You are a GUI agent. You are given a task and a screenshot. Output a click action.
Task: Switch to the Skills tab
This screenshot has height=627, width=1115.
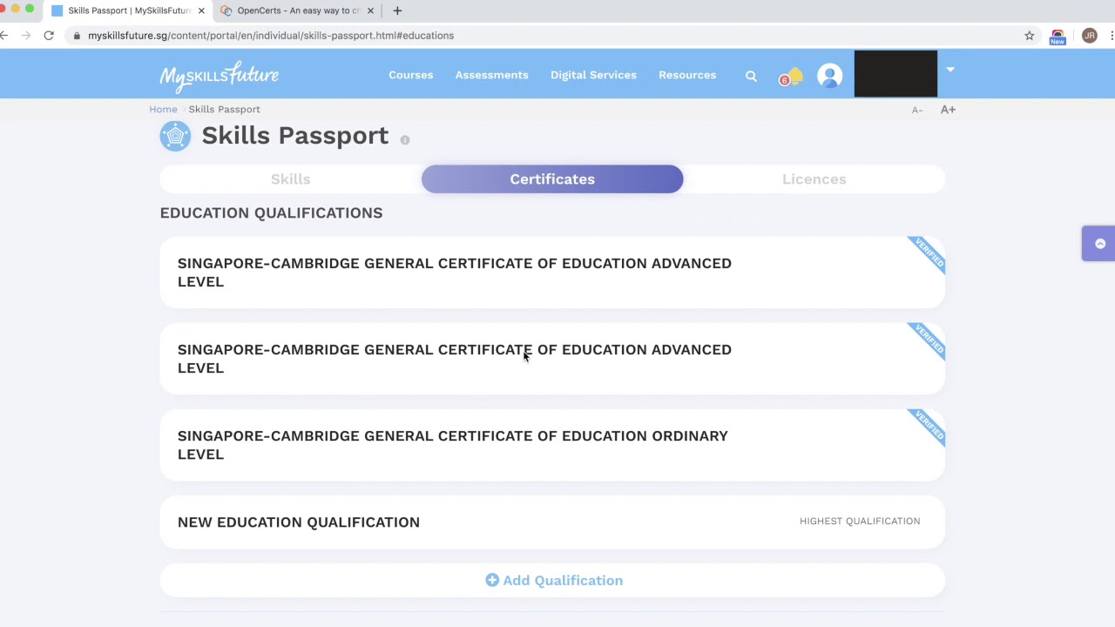[x=290, y=179]
